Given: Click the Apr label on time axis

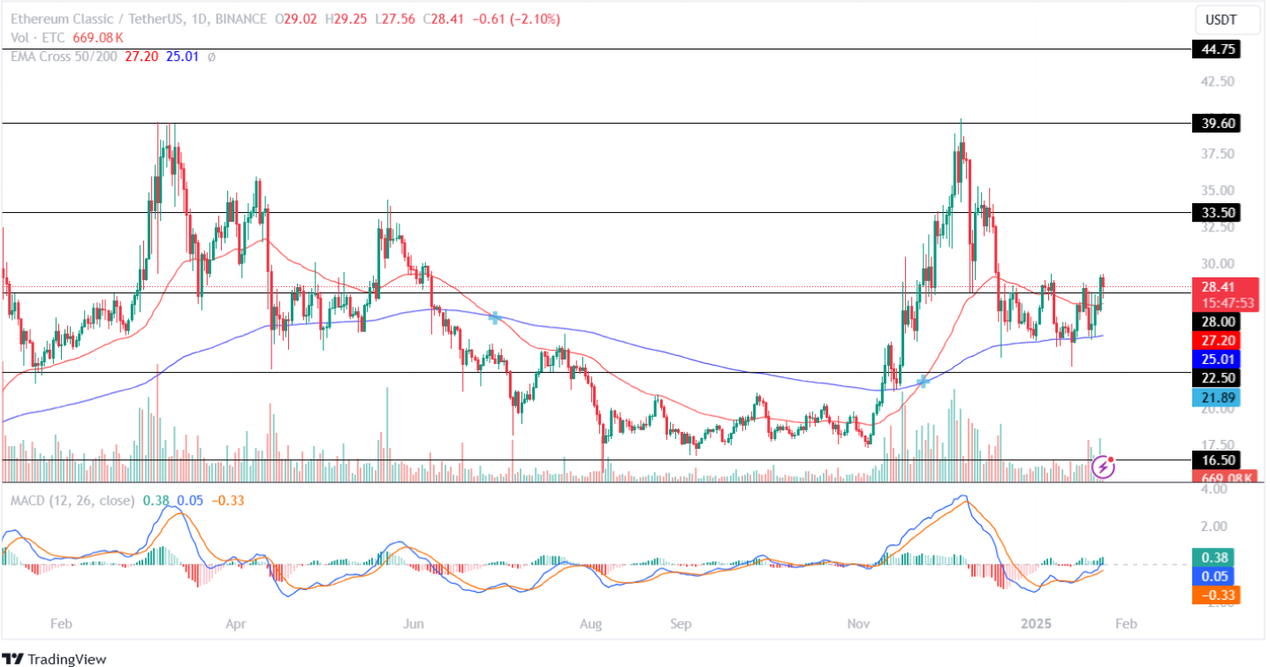Looking at the screenshot, I should pos(235,624).
